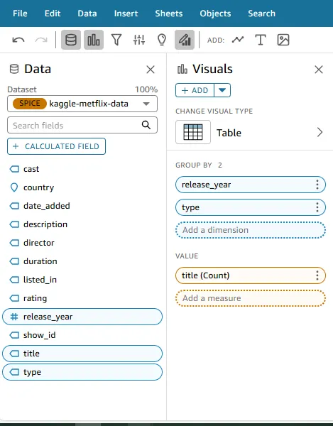Click the CALCULATED FIELD button
The height and width of the screenshot is (426, 333).
pos(56,146)
